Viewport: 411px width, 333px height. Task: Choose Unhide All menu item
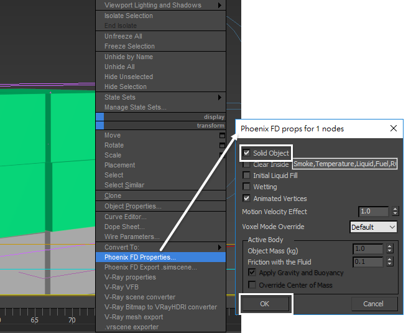160,67
